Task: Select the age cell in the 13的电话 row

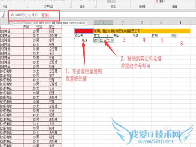Action: point(29,84)
